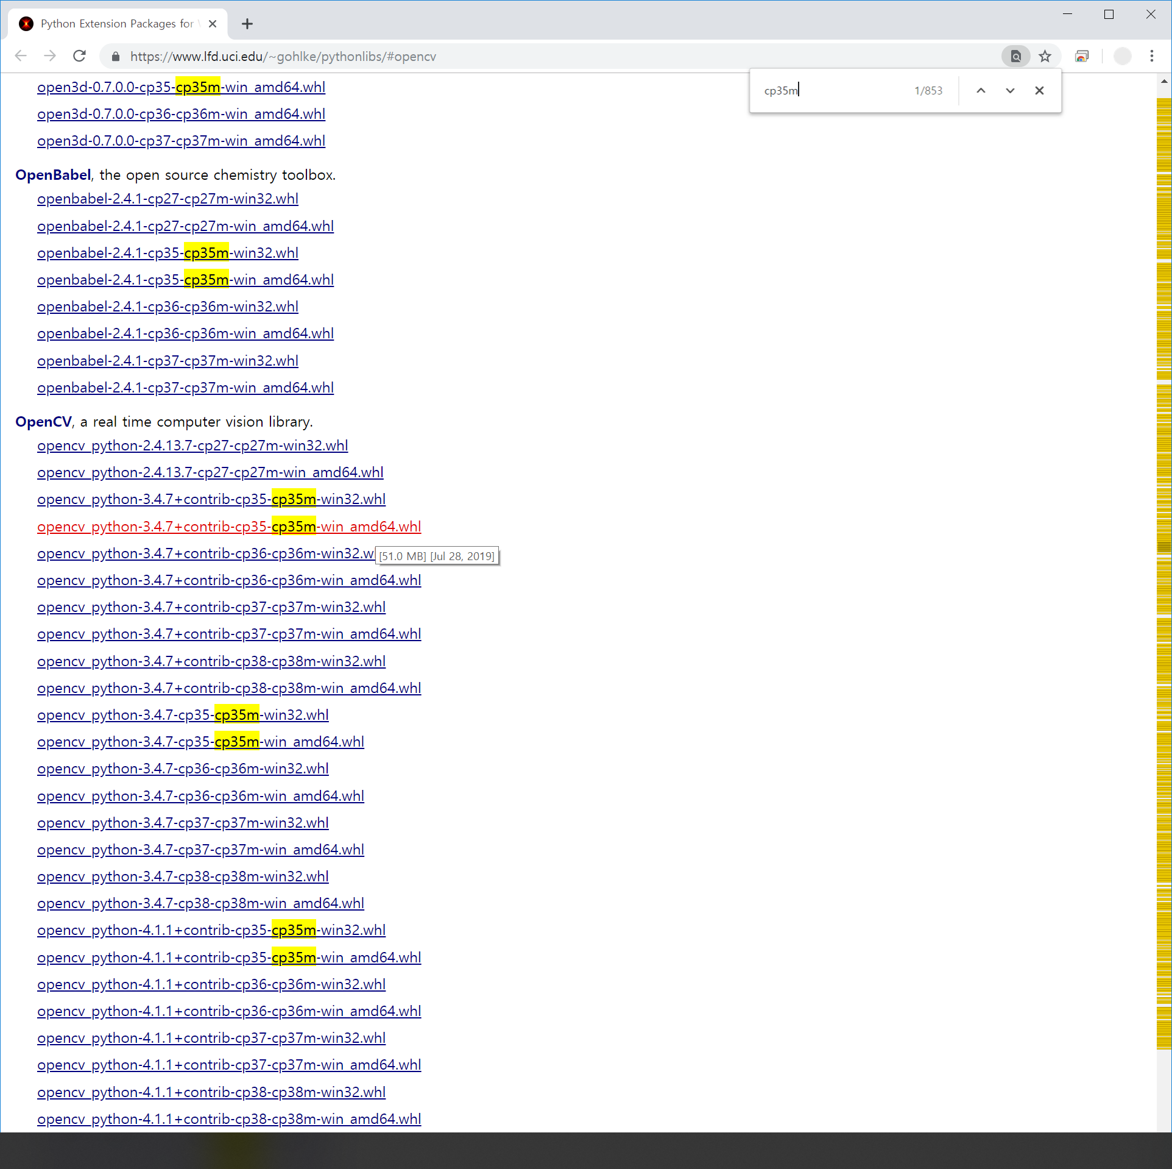The width and height of the screenshot is (1172, 1169).
Task: Open the user profile avatar
Action: [1122, 56]
